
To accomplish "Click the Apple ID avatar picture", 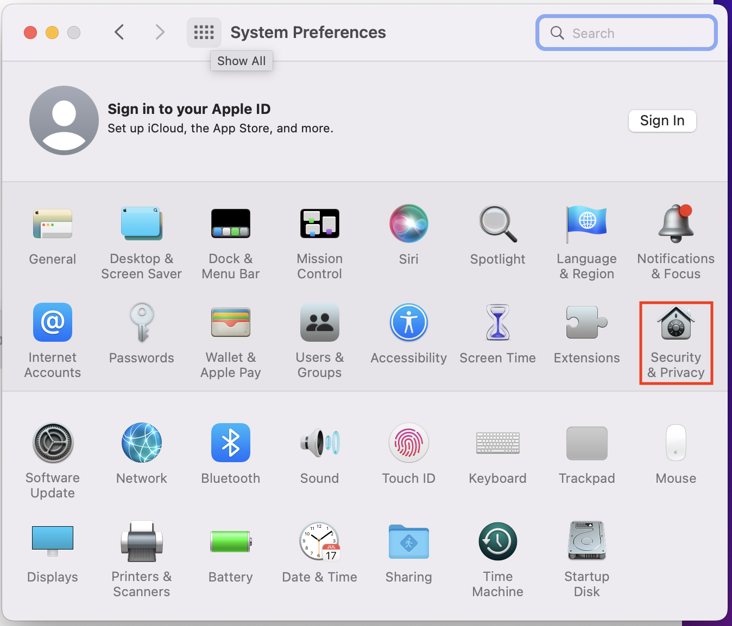I will 64,120.
